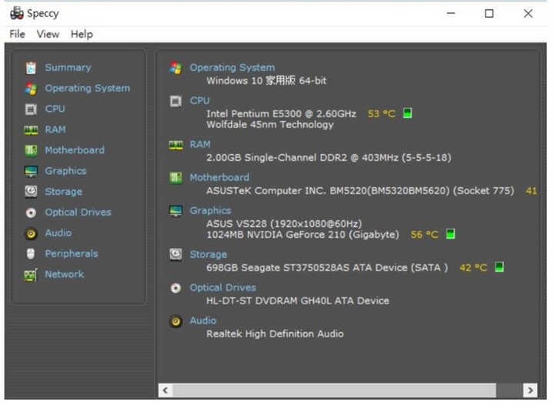Screen dimensions: 554x405
Task: Select Peripherals in the sidebar
Action: pos(72,254)
